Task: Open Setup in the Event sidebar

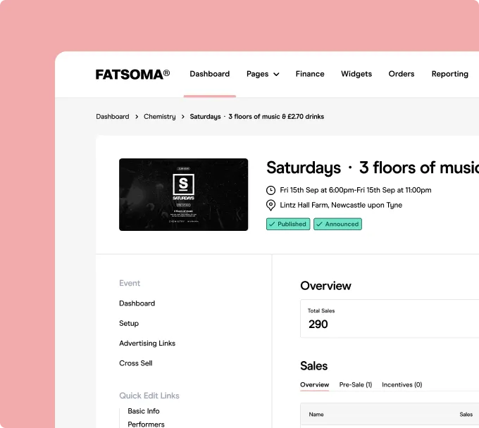Action: [x=129, y=323]
